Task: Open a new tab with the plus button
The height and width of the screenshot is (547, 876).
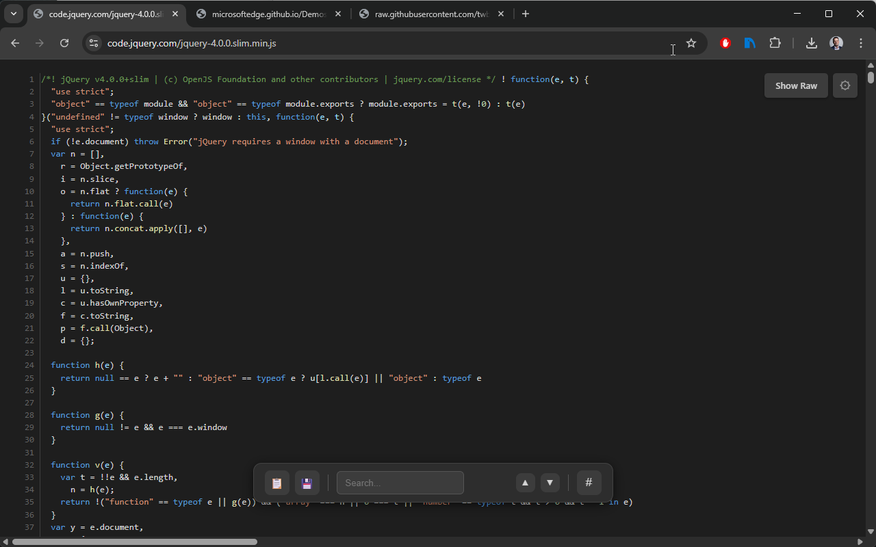Action: point(526,14)
